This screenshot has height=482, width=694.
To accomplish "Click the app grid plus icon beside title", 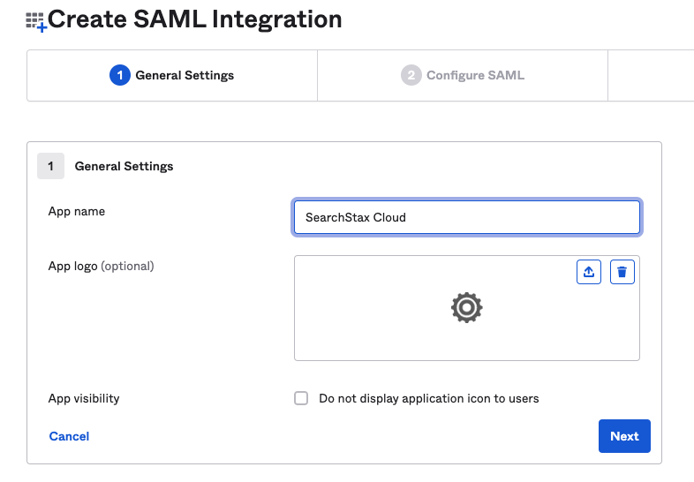I will click(x=36, y=22).
